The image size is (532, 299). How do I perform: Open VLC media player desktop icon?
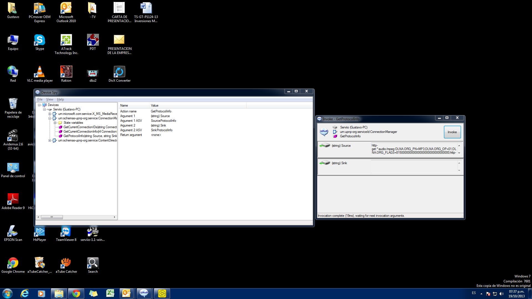pyautogui.click(x=40, y=72)
